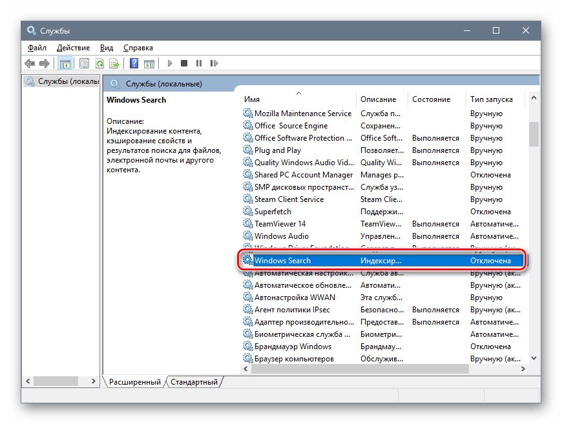
Task: Click gear icon next to Office Source Engine
Action: (247, 125)
